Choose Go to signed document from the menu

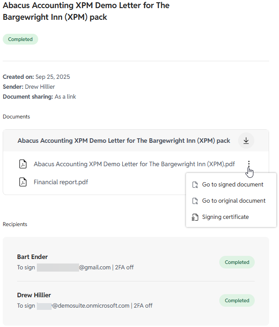pos(232,185)
